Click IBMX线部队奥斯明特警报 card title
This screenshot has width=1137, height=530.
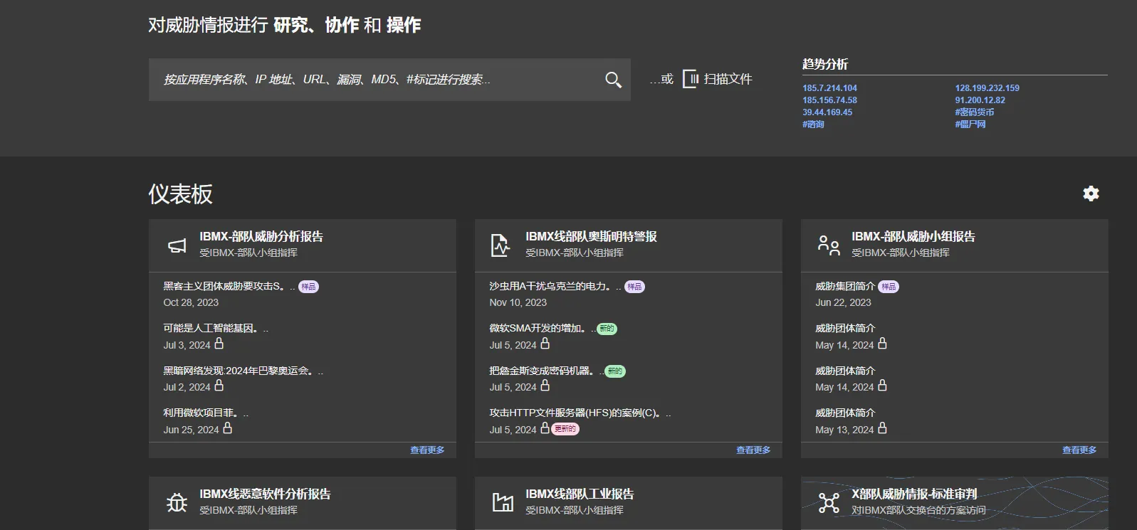[591, 237]
